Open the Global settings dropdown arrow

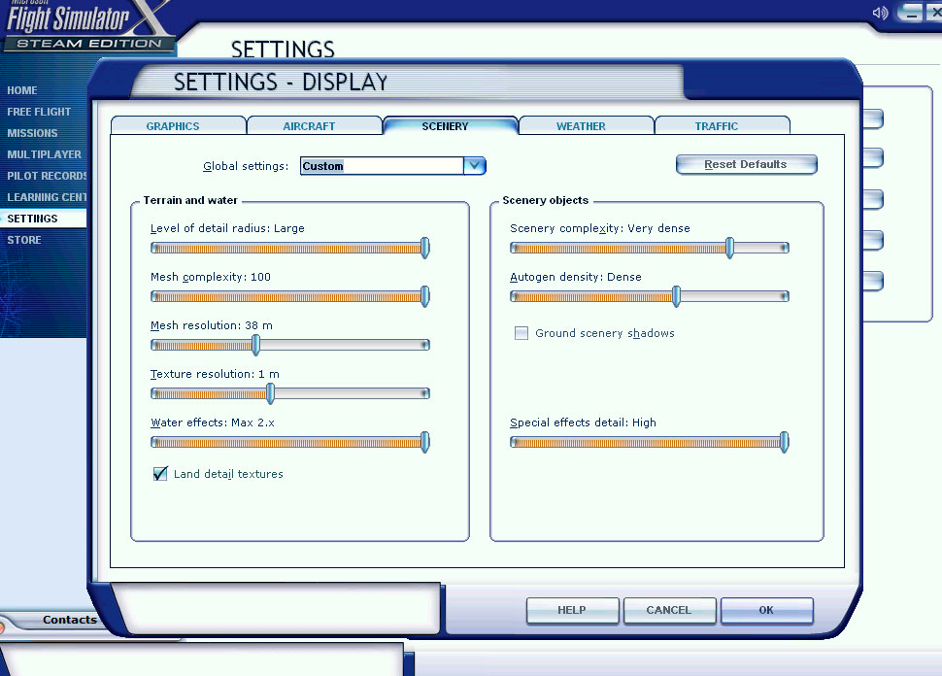(474, 166)
